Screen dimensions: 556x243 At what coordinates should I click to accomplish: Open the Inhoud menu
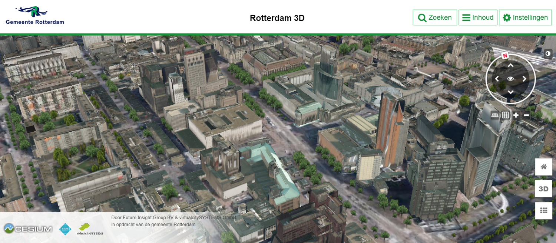click(x=478, y=17)
